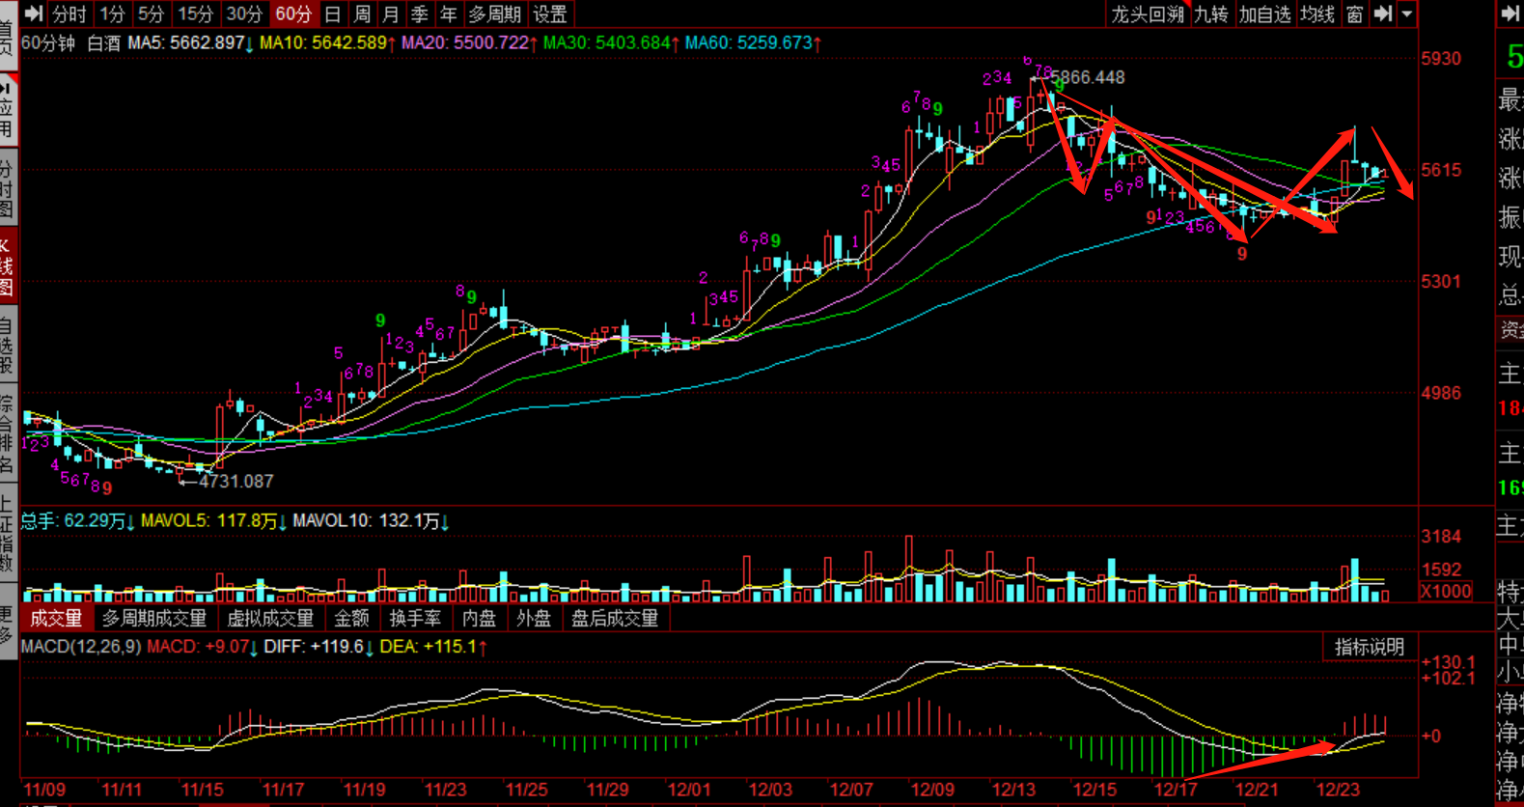Viewport: 1524px width, 807px height.
Task: Open the dropdown arrow at toolbar end
Action: 1407,14
